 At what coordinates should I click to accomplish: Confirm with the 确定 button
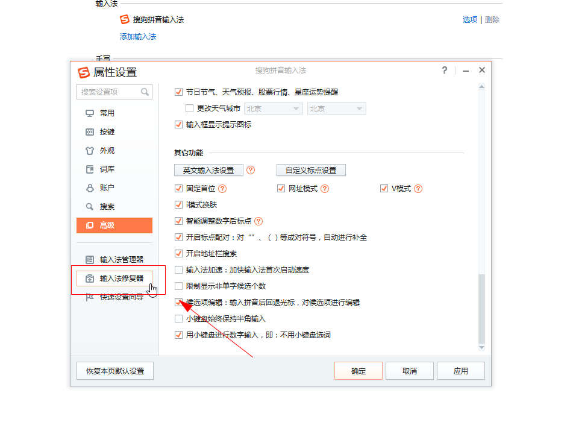[359, 371]
